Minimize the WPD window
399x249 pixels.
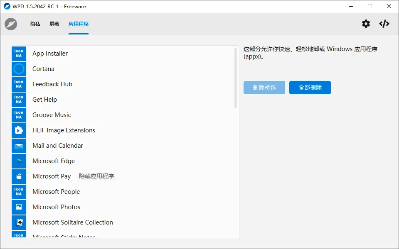tap(352, 6)
